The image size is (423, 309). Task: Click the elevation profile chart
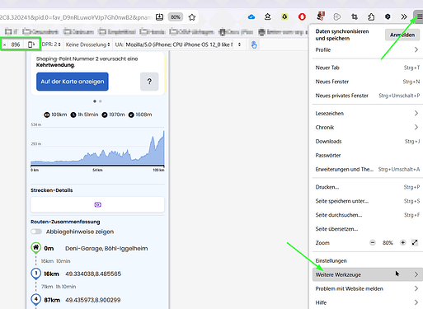(97, 147)
